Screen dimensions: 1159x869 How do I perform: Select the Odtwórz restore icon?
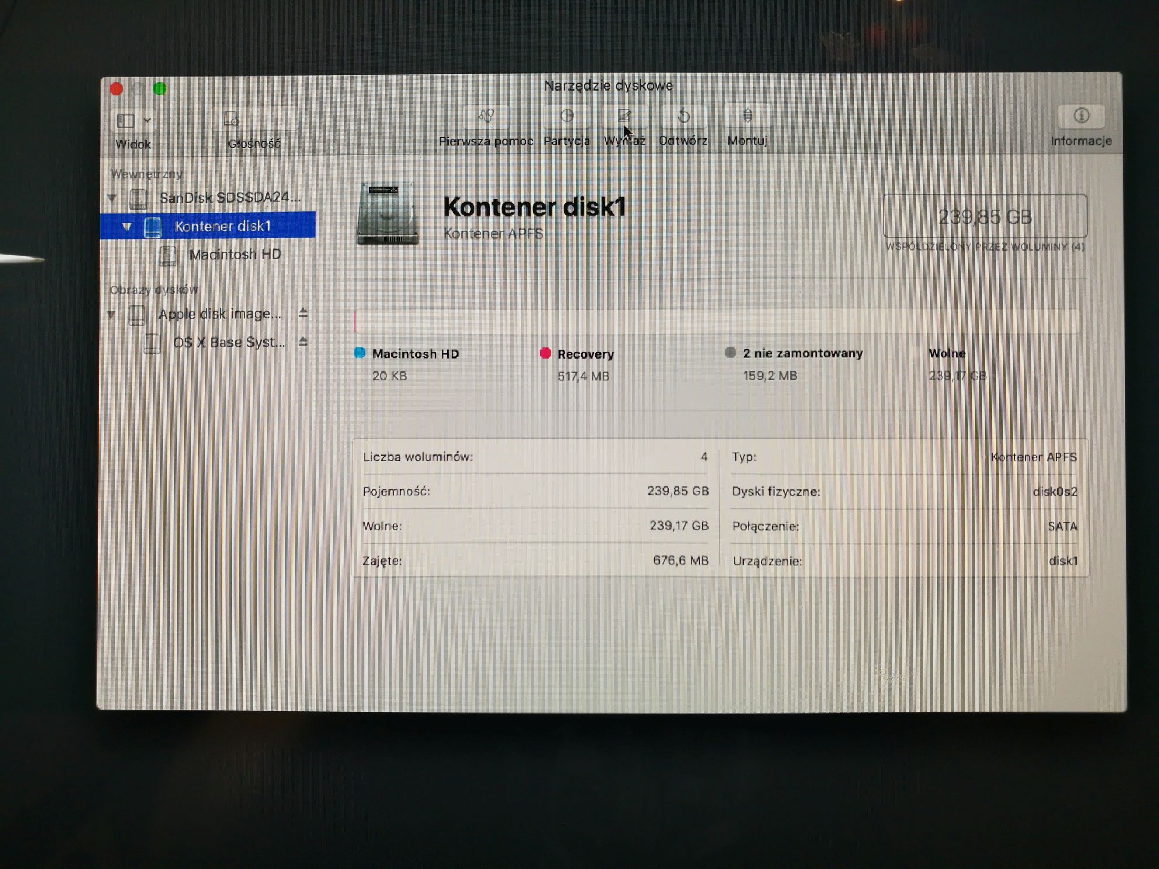pos(683,116)
